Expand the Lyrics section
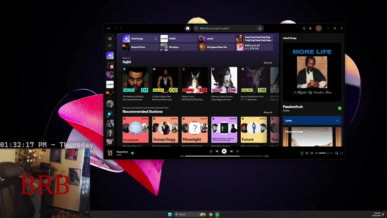Viewport: 387px width, 218px height. [x=312, y=121]
